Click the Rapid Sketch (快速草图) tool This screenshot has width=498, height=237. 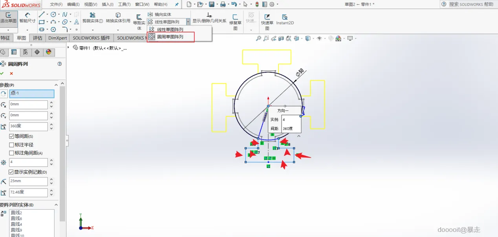[x=267, y=22]
